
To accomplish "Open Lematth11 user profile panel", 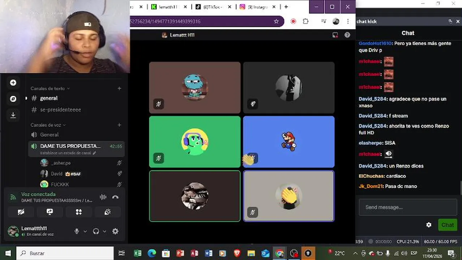I will click(x=37, y=231).
